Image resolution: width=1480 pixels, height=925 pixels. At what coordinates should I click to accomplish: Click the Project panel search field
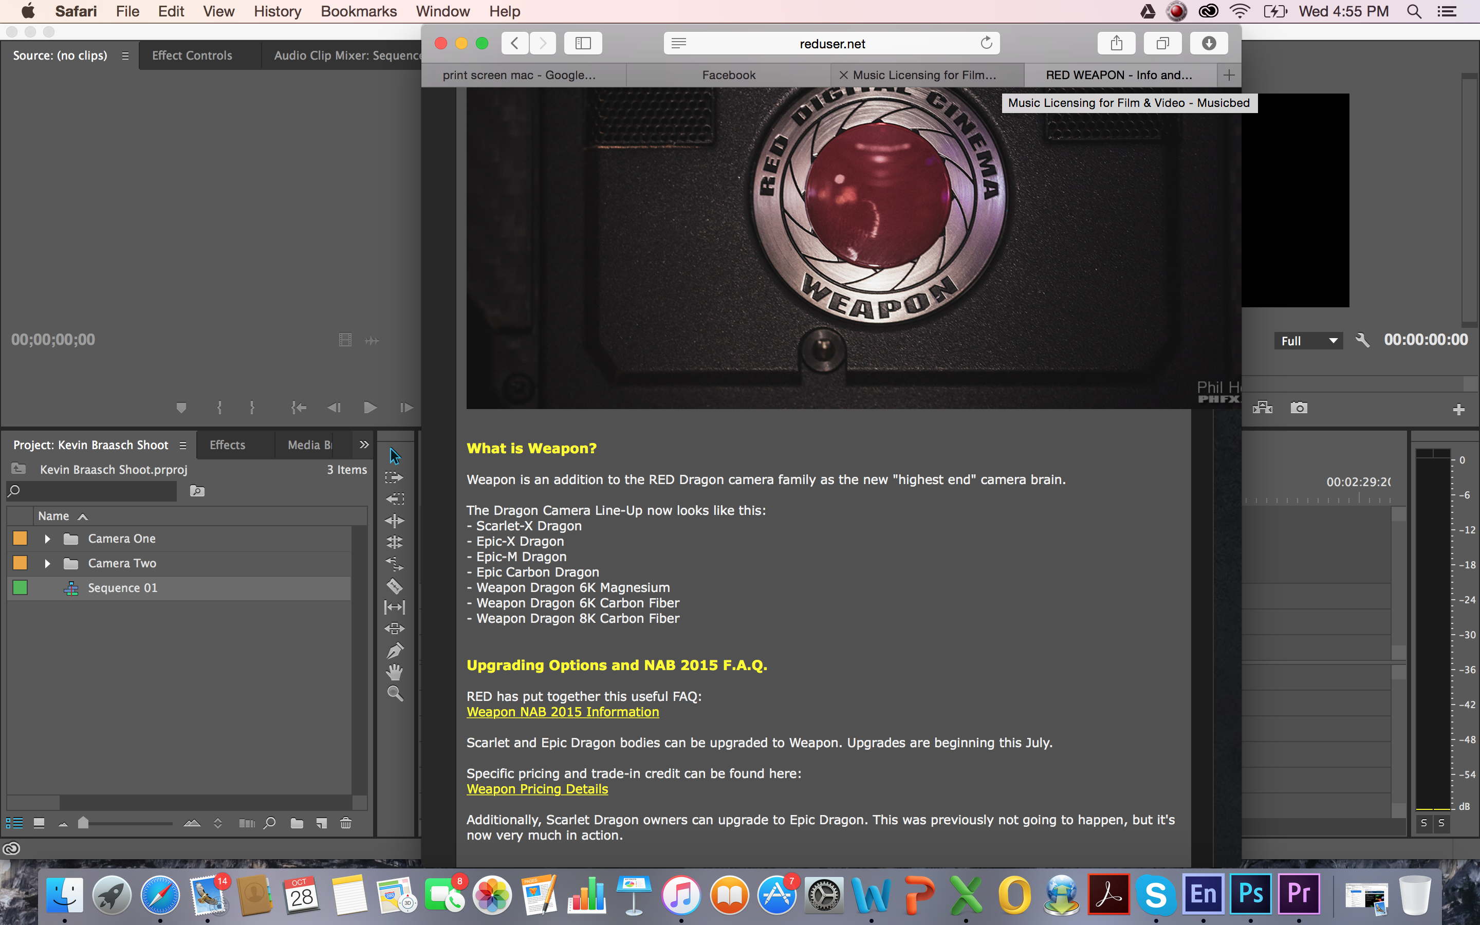pyautogui.click(x=92, y=491)
